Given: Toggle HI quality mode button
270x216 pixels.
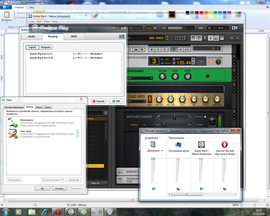Looking at the screenshot, I should tap(227, 28).
